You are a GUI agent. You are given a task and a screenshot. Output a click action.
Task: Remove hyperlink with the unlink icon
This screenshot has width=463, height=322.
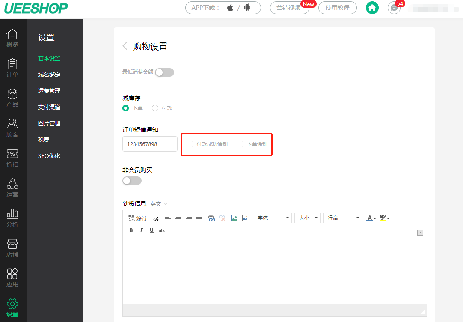222,218
